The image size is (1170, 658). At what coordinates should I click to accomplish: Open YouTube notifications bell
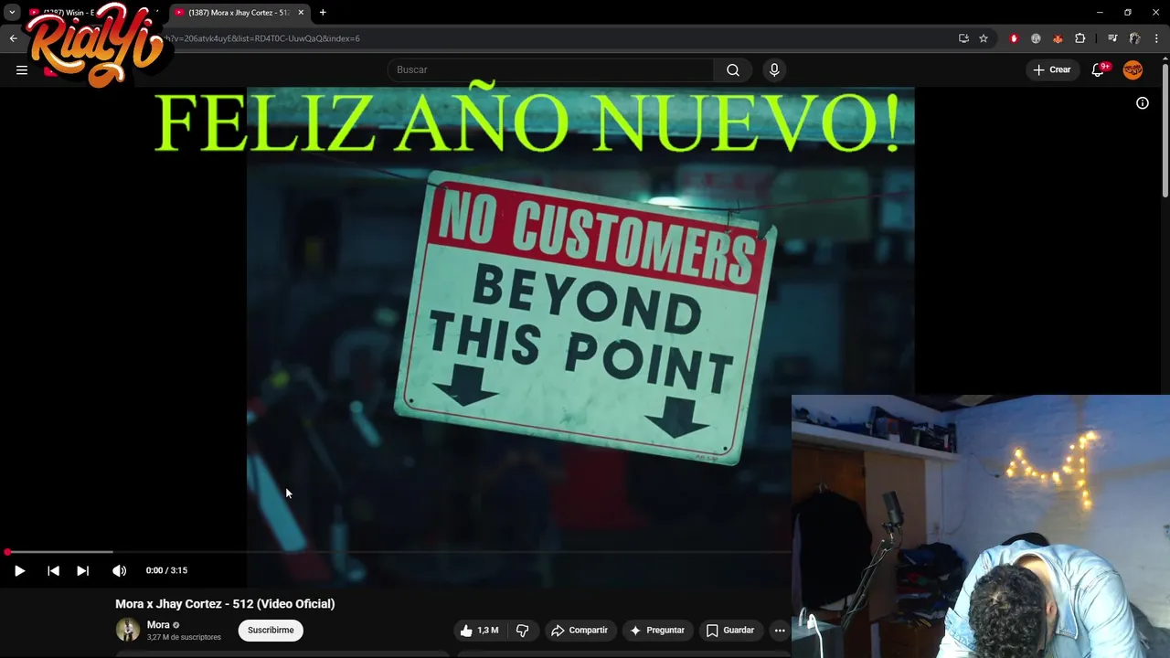coord(1099,69)
